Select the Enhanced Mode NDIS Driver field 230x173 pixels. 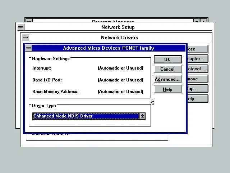coord(86,116)
